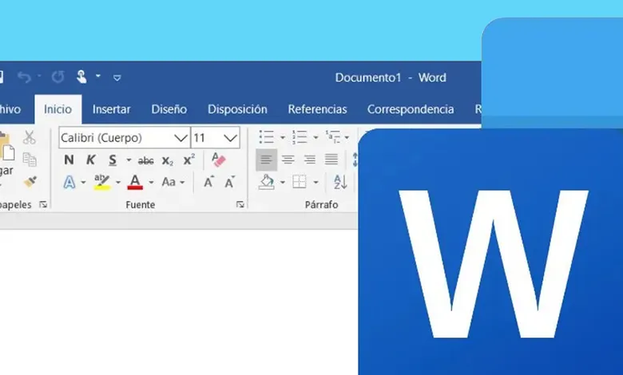Toggle strikethrough abc button

146,160
